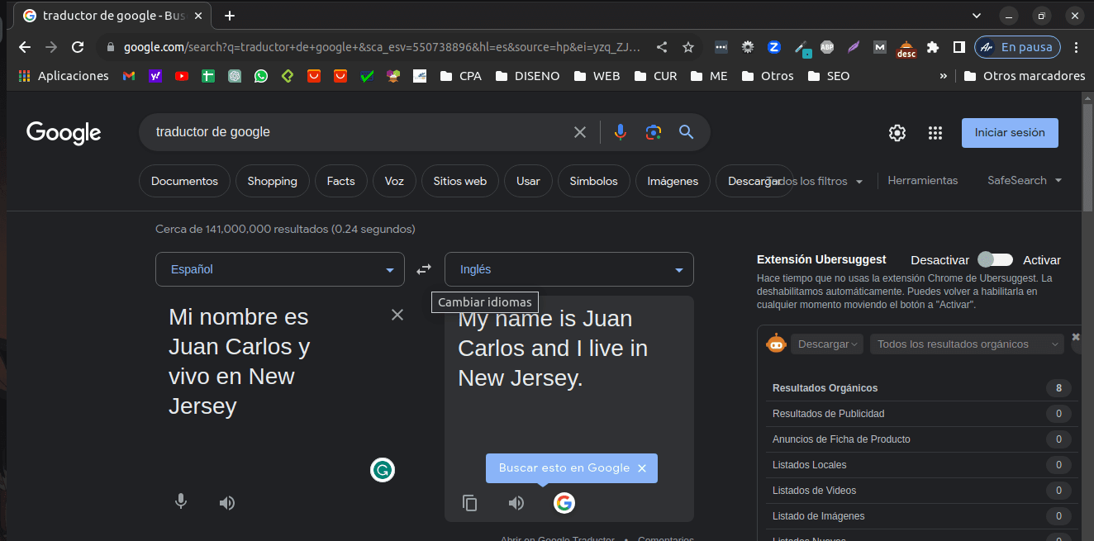The image size is (1094, 541).
Task: Select the Voz filter chip
Action: [394, 181]
